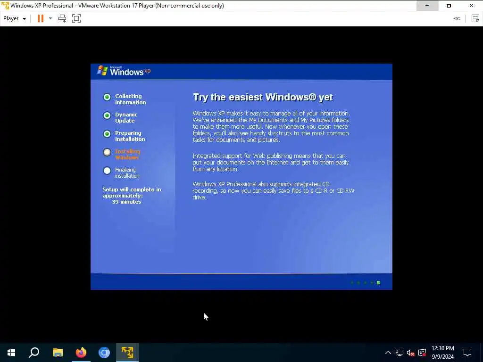Send Ctrl+Alt+Del to the virtual machine
The image size is (483, 362).
point(62,18)
